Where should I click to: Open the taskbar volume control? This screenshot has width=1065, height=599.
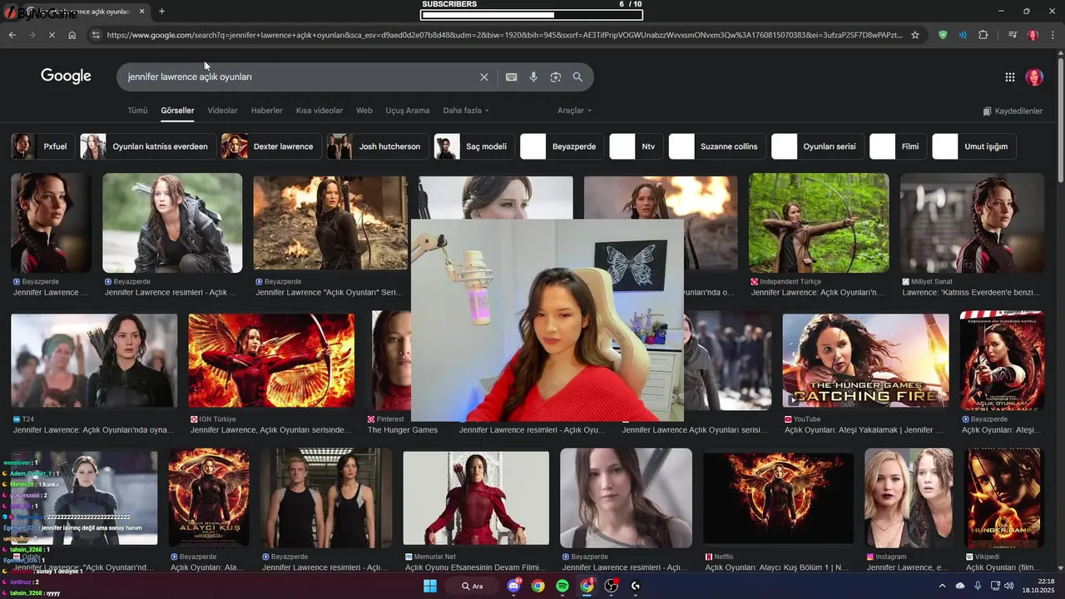1009,586
